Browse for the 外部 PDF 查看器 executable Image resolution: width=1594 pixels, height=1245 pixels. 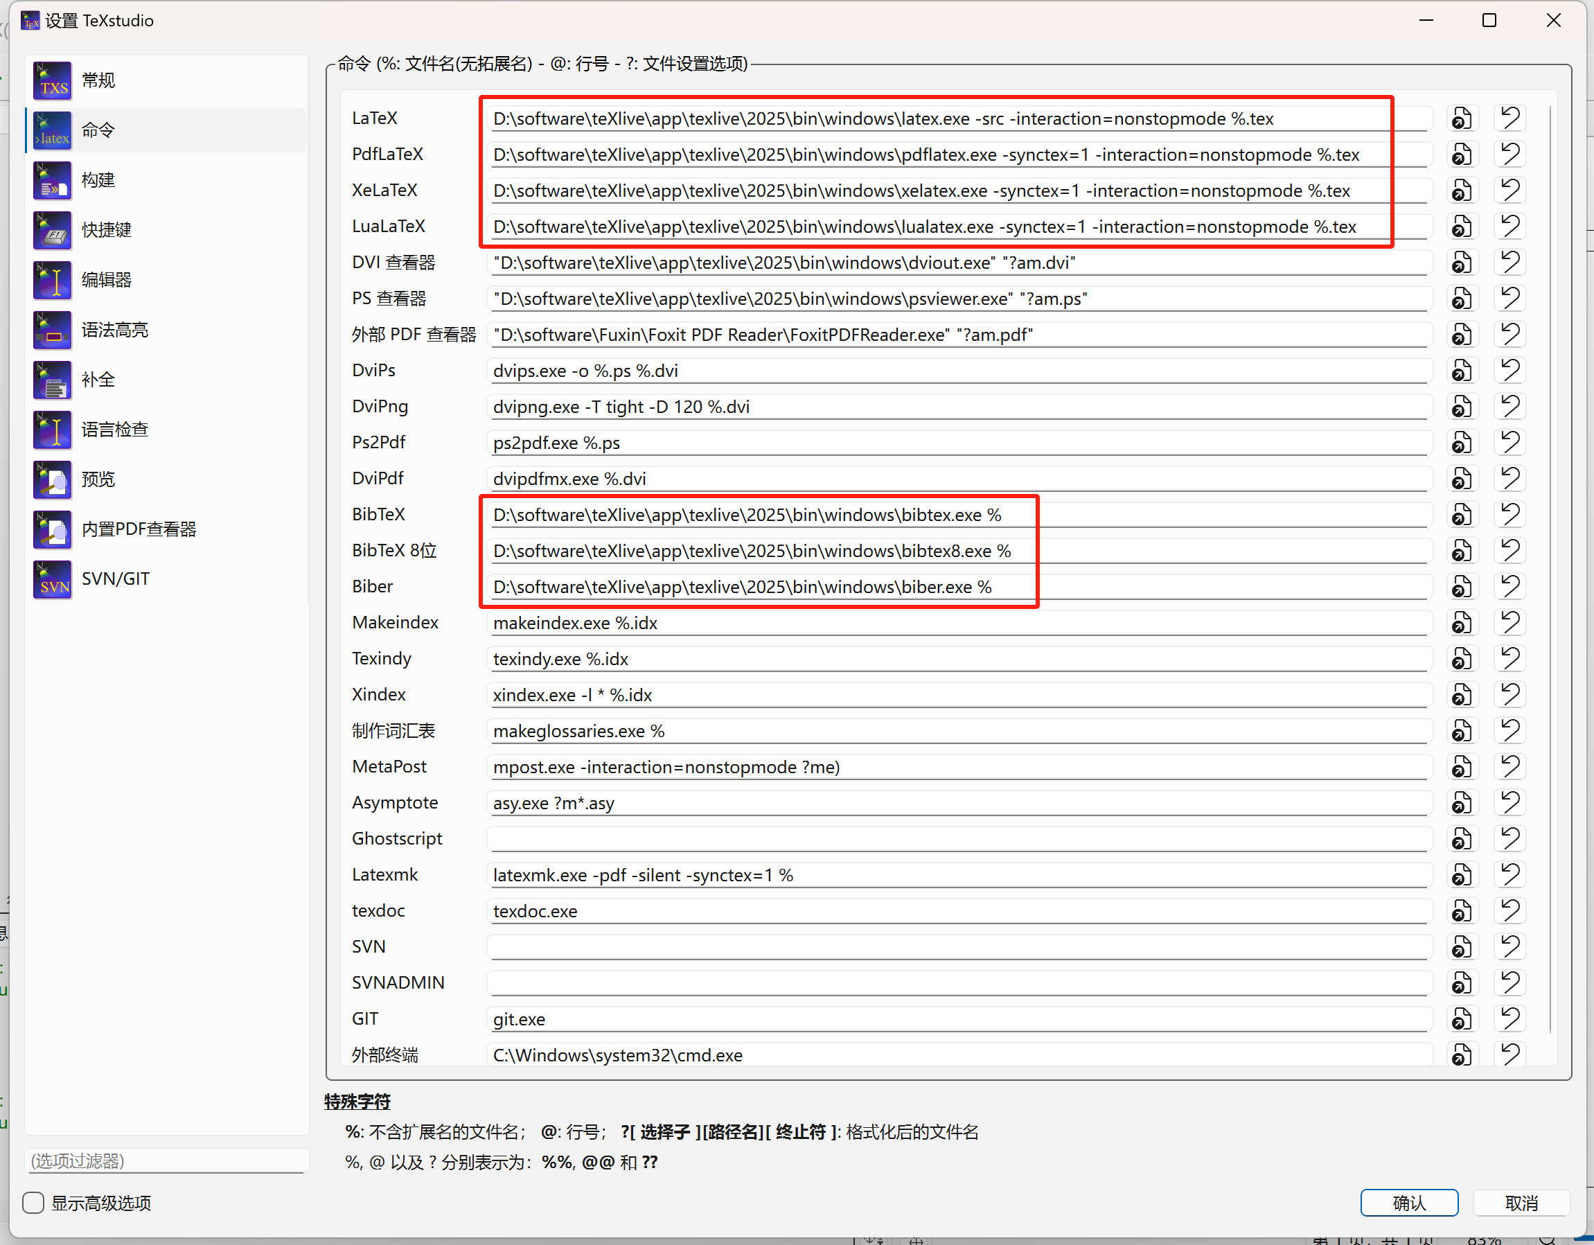[1462, 335]
